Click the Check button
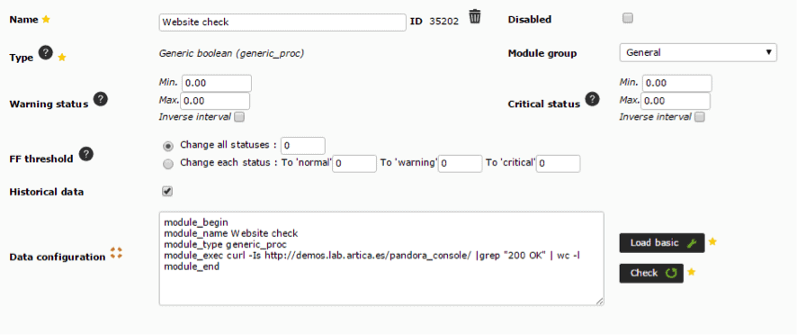This screenshot has width=797, height=335. click(651, 274)
